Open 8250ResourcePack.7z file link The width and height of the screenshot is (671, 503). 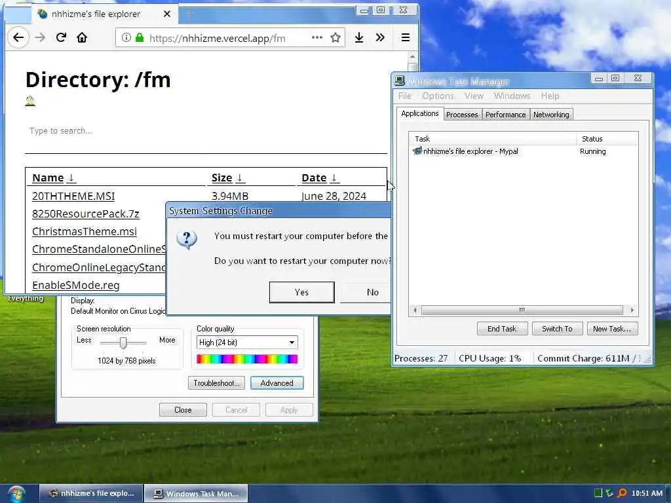point(86,214)
